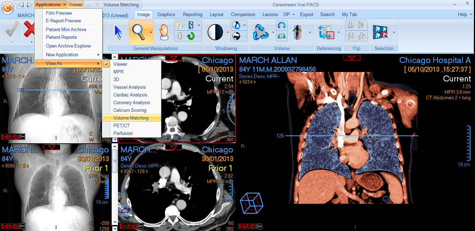Expand the windowing tool dropdown arrow

(x=227, y=33)
